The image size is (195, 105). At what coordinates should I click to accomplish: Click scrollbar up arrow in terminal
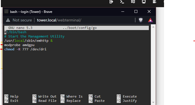coord(153,27)
